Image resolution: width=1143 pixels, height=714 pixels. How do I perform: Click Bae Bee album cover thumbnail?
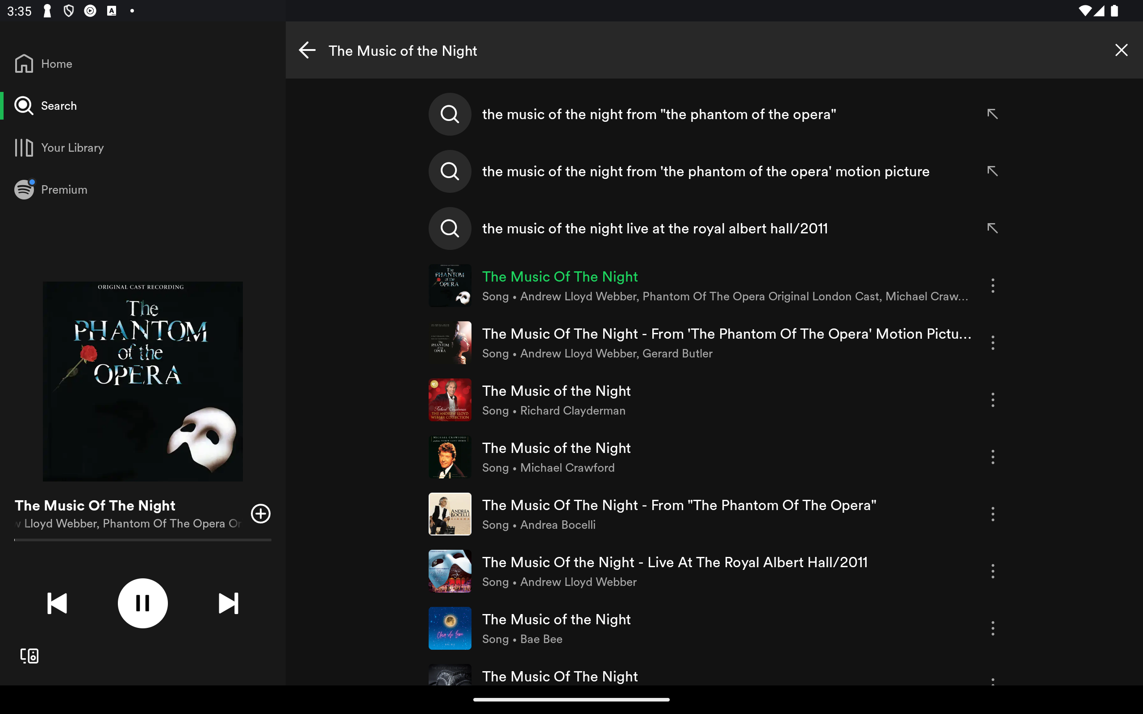coord(450,628)
